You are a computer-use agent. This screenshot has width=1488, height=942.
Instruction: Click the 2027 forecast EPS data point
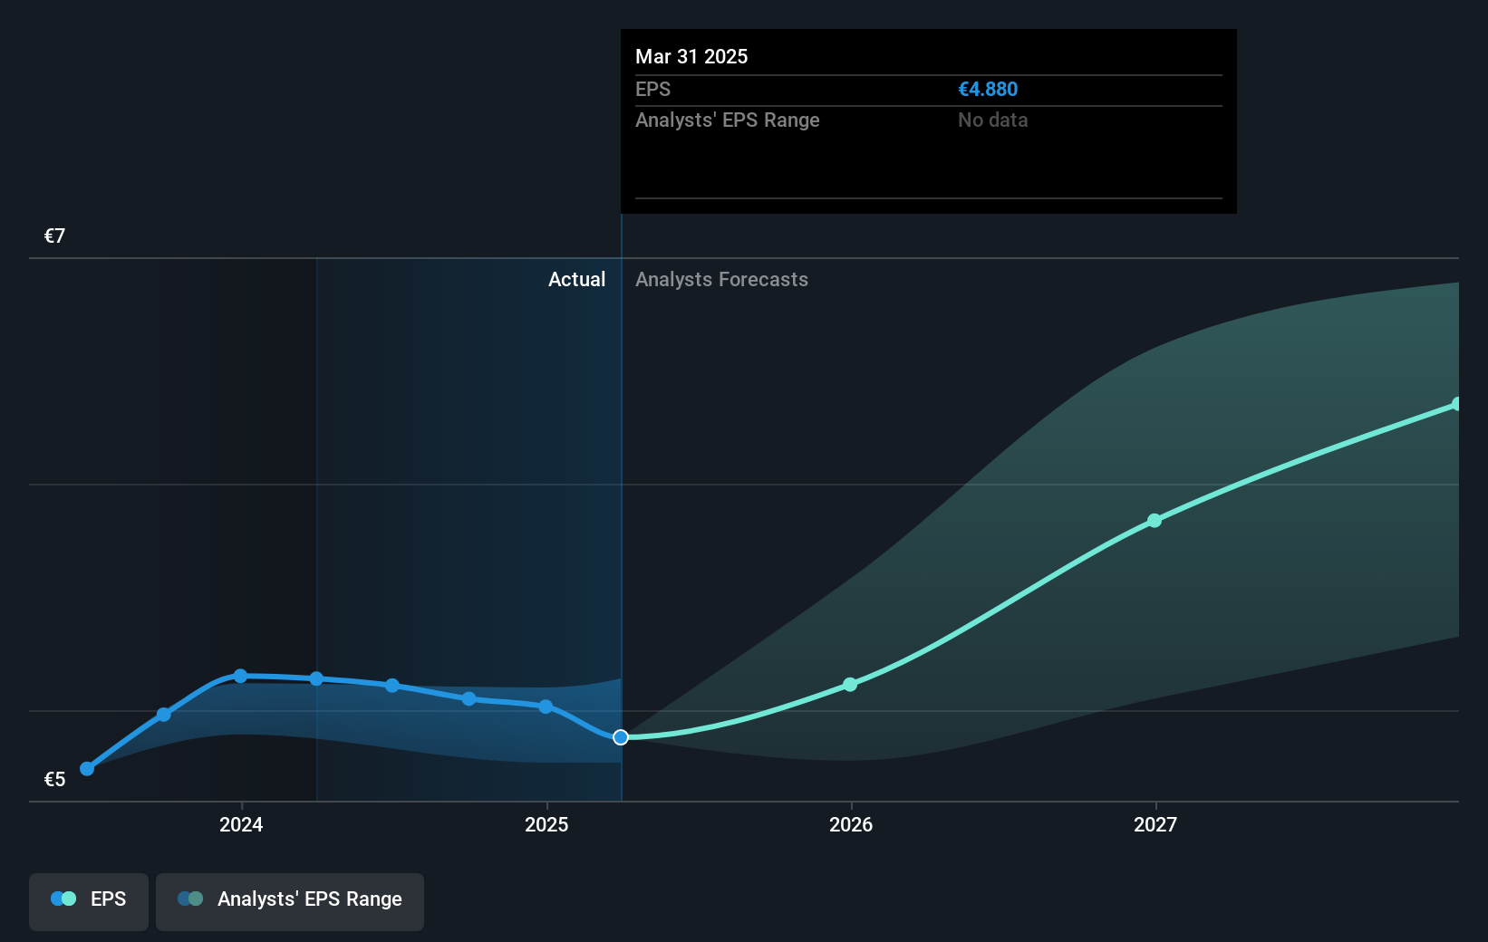[x=1155, y=521]
